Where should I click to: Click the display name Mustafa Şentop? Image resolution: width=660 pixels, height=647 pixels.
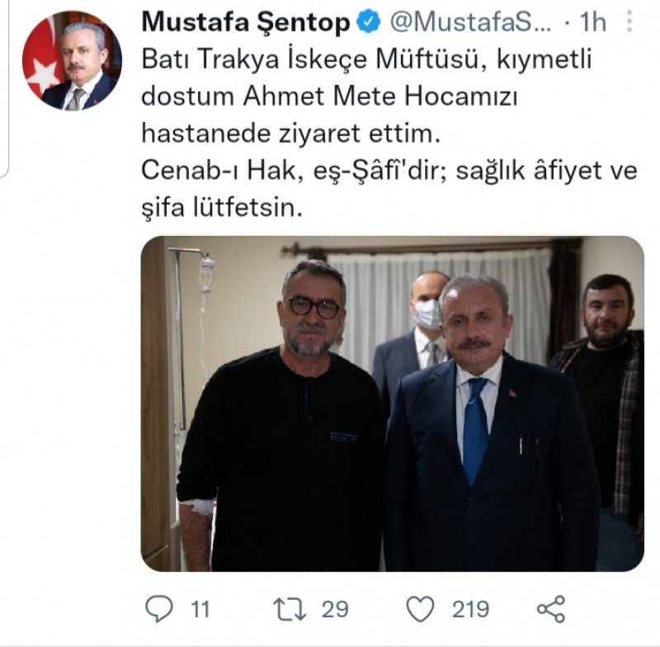pos(246,22)
